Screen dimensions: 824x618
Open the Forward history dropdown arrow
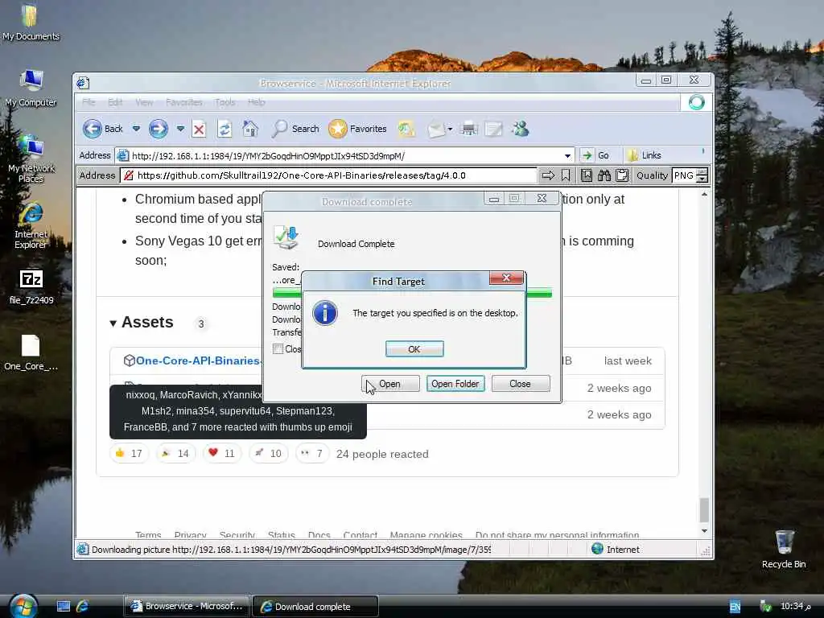(180, 129)
